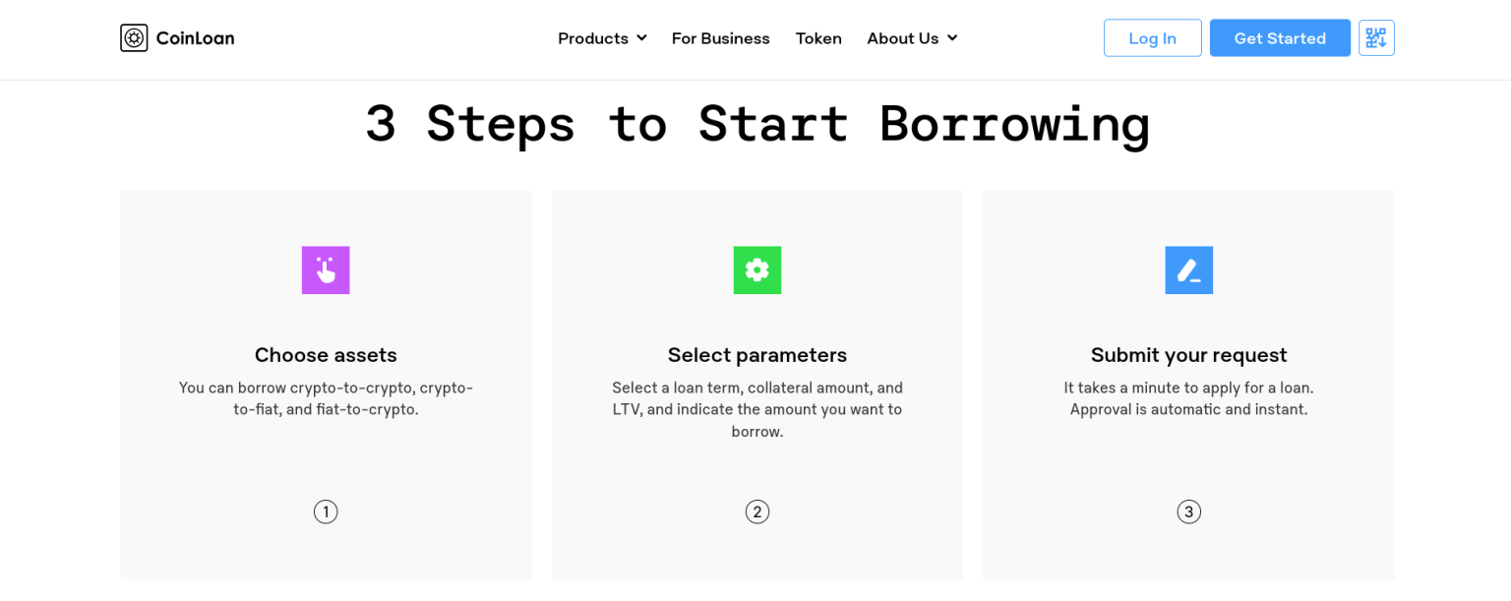Click the 3 Steps to Start Borrowing title

[756, 124]
